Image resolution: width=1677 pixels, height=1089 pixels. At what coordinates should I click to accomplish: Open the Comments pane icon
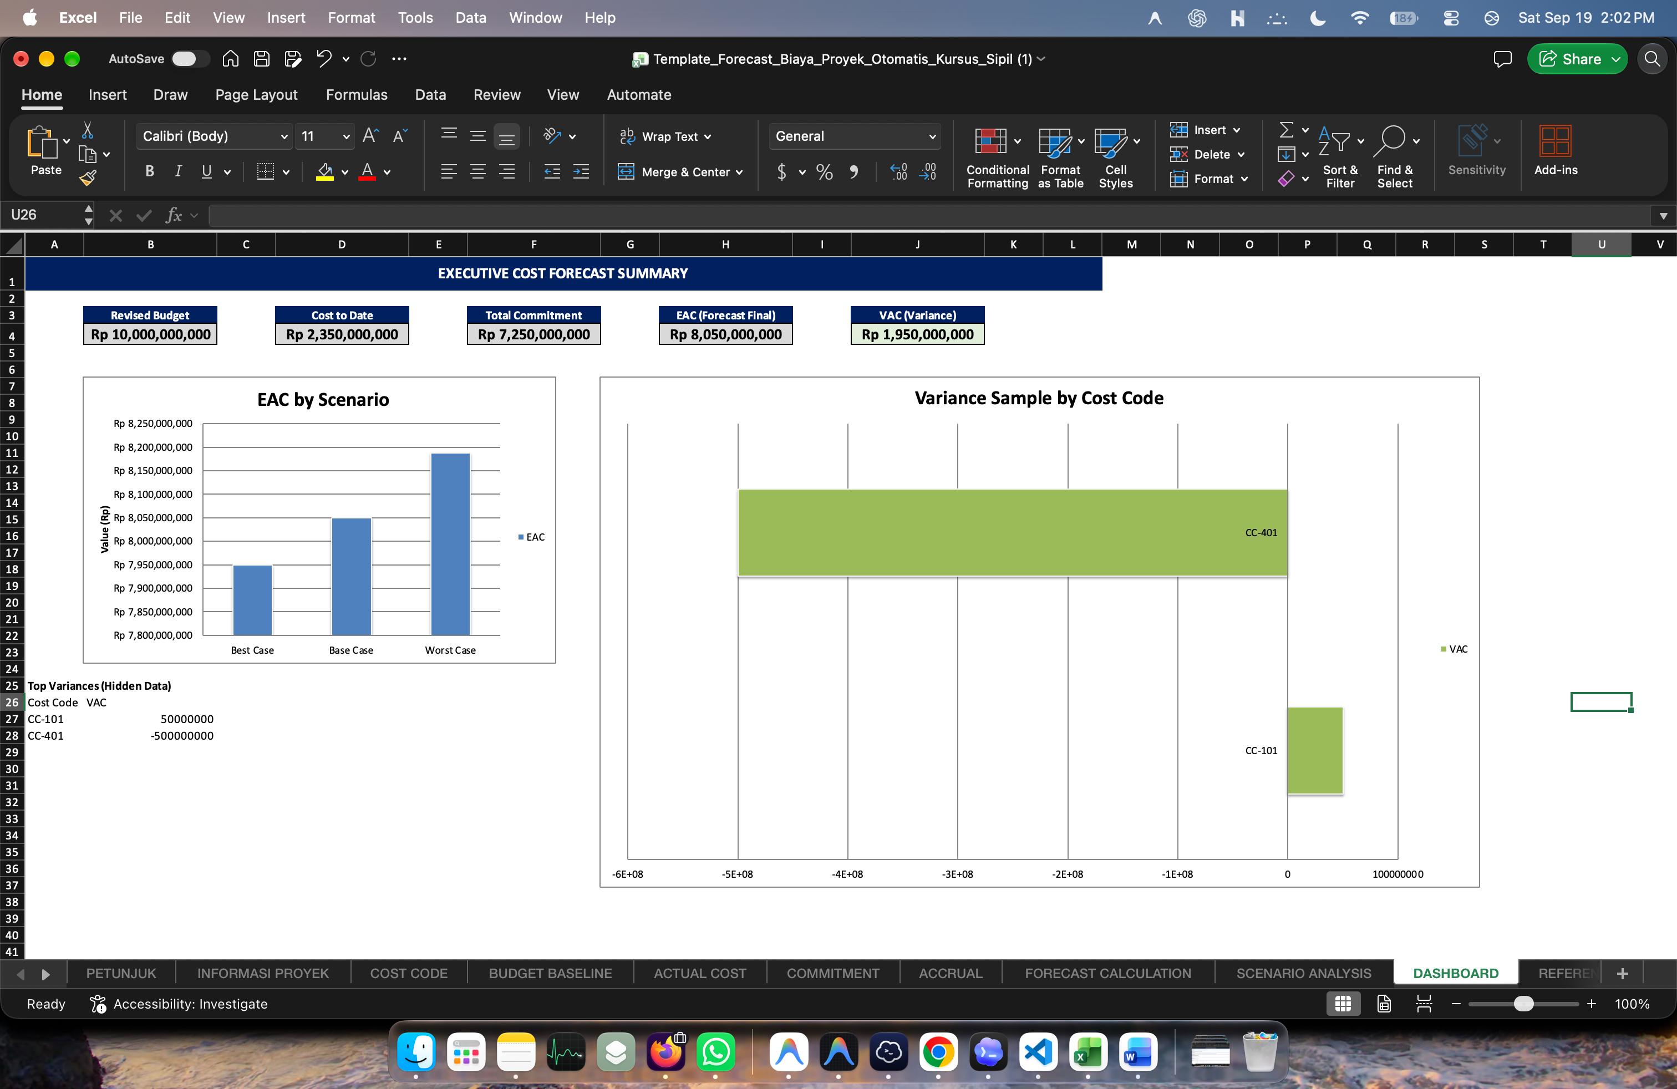click(1502, 59)
